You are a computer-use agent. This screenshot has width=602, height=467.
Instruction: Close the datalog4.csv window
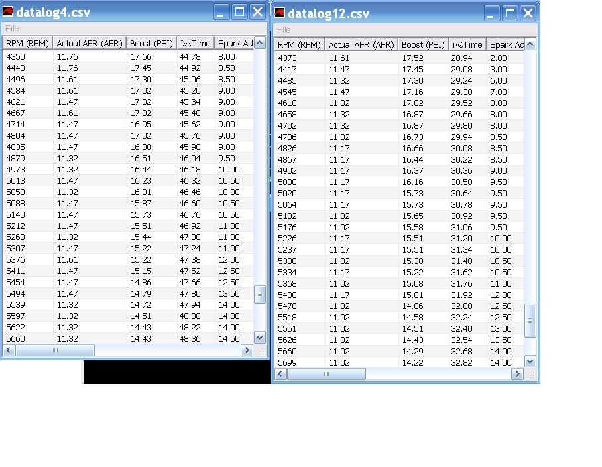(x=257, y=12)
